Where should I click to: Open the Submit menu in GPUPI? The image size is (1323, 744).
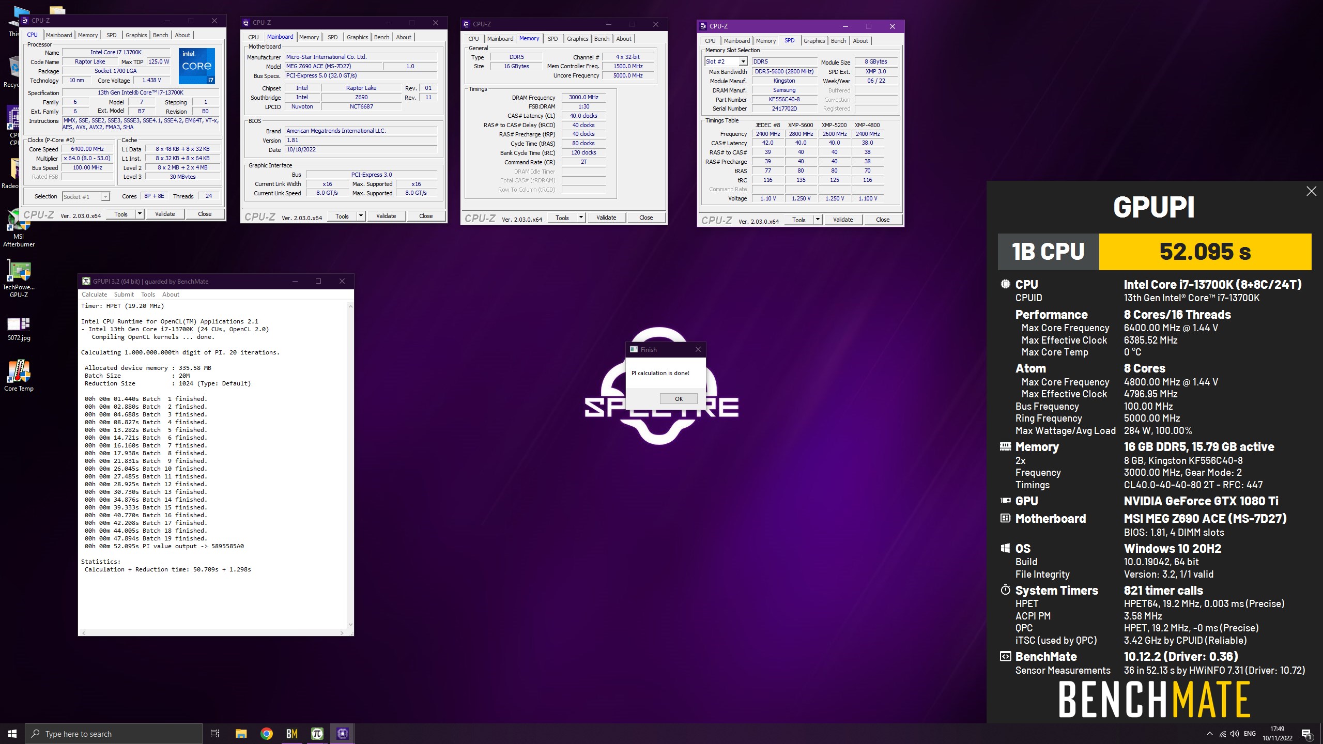(124, 295)
